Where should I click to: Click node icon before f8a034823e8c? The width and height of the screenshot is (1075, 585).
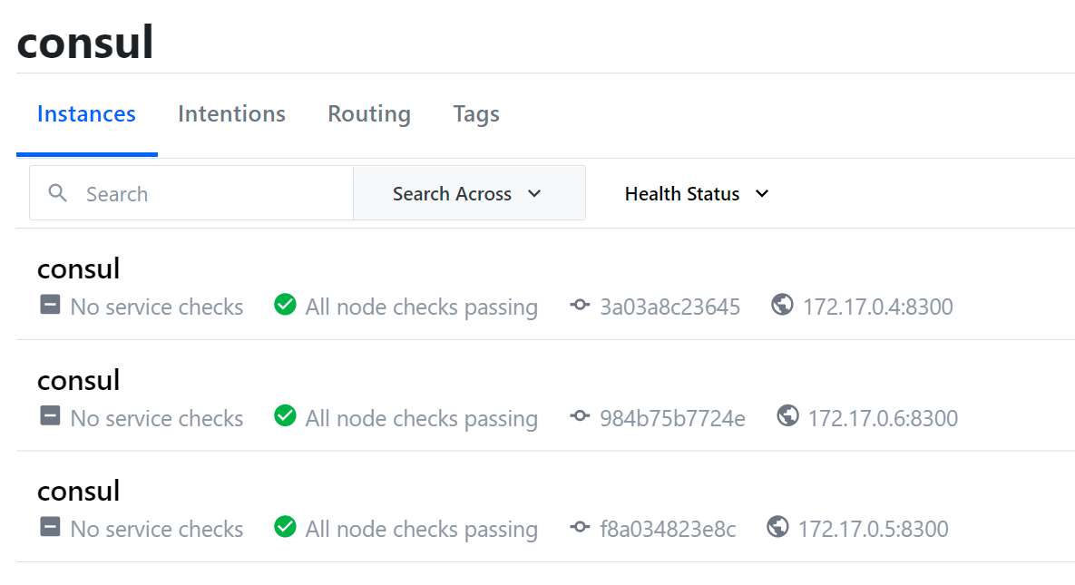(580, 527)
